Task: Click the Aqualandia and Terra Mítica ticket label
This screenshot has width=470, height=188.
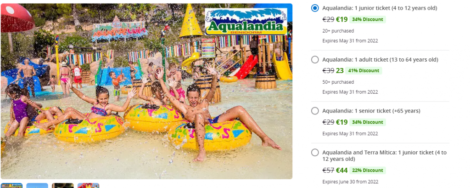Action: coord(385,155)
